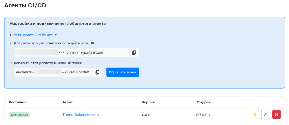Open the Thorin Oakenshield agent page
The image size is (289, 125).
(x=80, y=115)
